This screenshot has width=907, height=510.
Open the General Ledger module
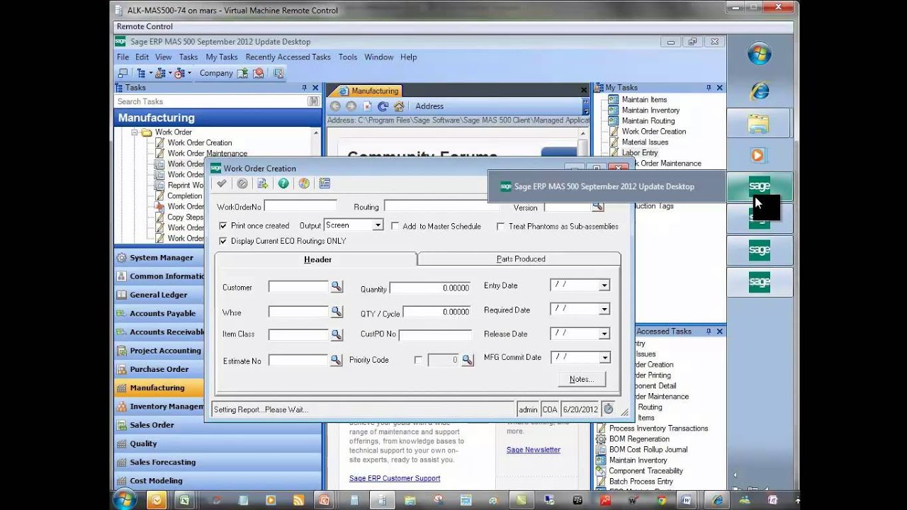(159, 295)
